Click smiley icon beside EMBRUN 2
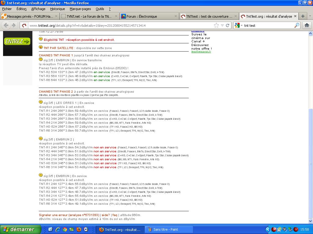The width and height of the screenshot is (313, 234). pos(41,139)
